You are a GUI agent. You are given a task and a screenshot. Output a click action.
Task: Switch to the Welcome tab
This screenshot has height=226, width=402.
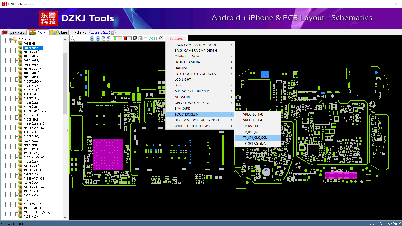coord(80,33)
